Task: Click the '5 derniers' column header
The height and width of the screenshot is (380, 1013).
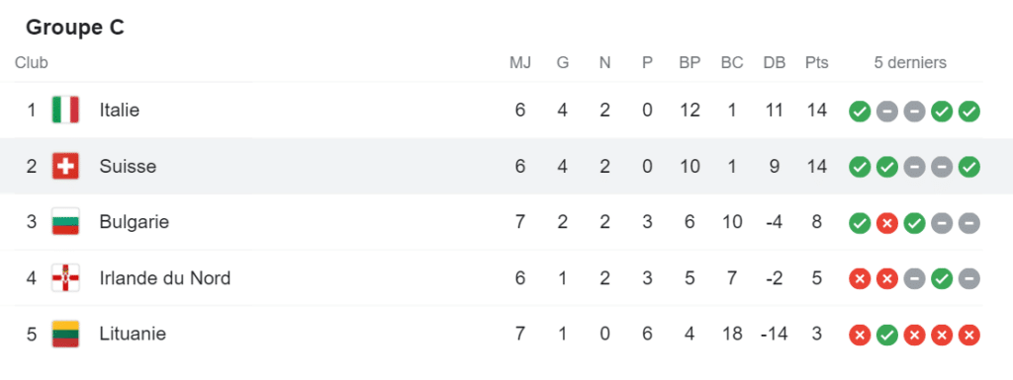Action: pyautogui.click(x=910, y=63)
